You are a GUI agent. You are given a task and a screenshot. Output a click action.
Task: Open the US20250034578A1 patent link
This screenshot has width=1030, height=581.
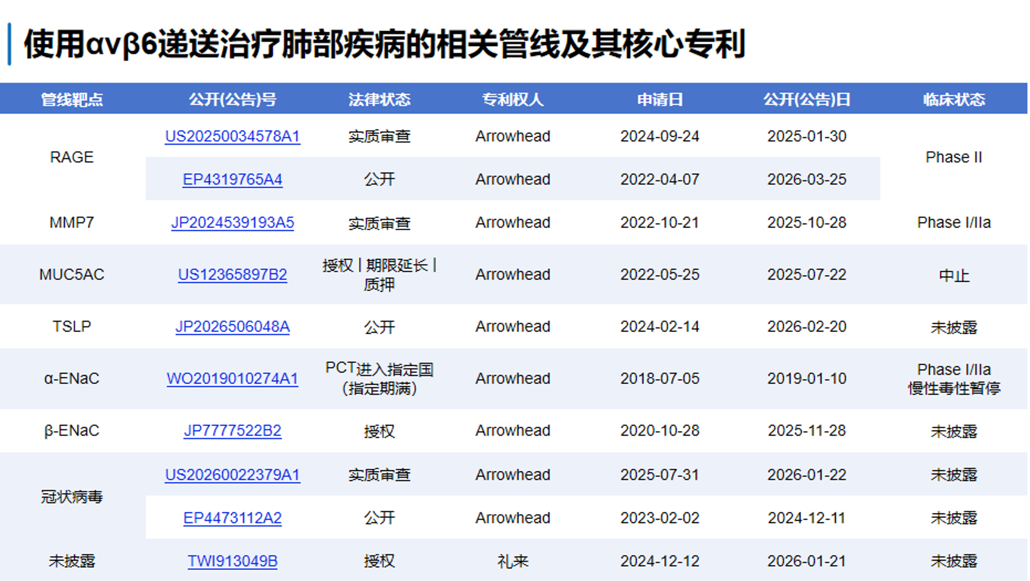[x=233, y=136]
